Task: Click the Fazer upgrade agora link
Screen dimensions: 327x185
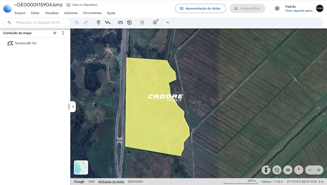Action: coord(299,11)
